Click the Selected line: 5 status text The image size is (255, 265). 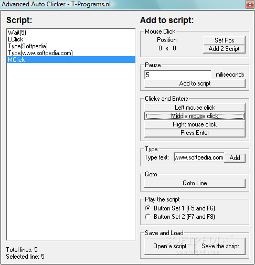pos(25,257)
